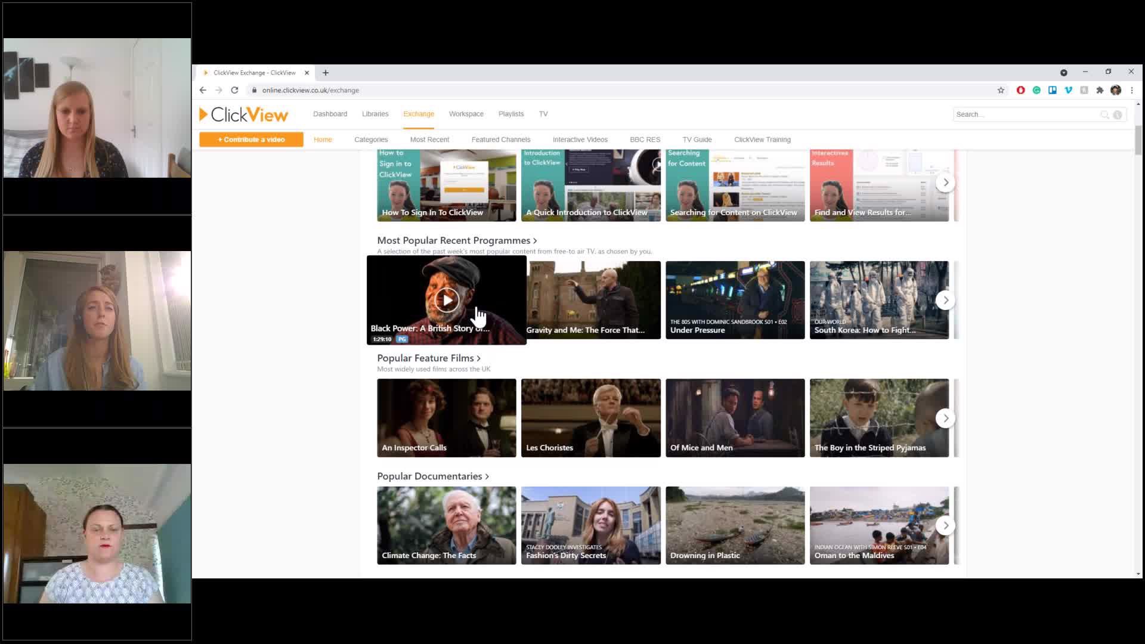Open BBC RES tab
Image resolution: width=1145 pixels, height=644 pixels.
(x=645, y=140)
